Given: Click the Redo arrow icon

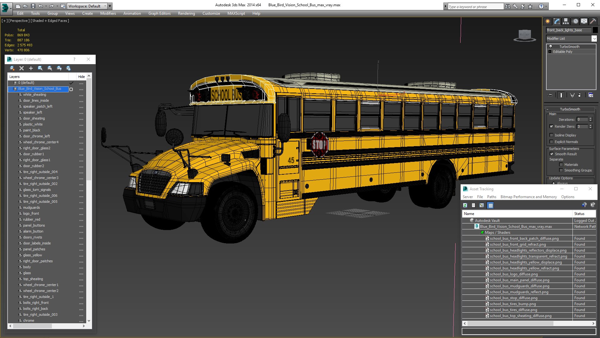Looking at the screenshot, I should click(x=52, y=6).
